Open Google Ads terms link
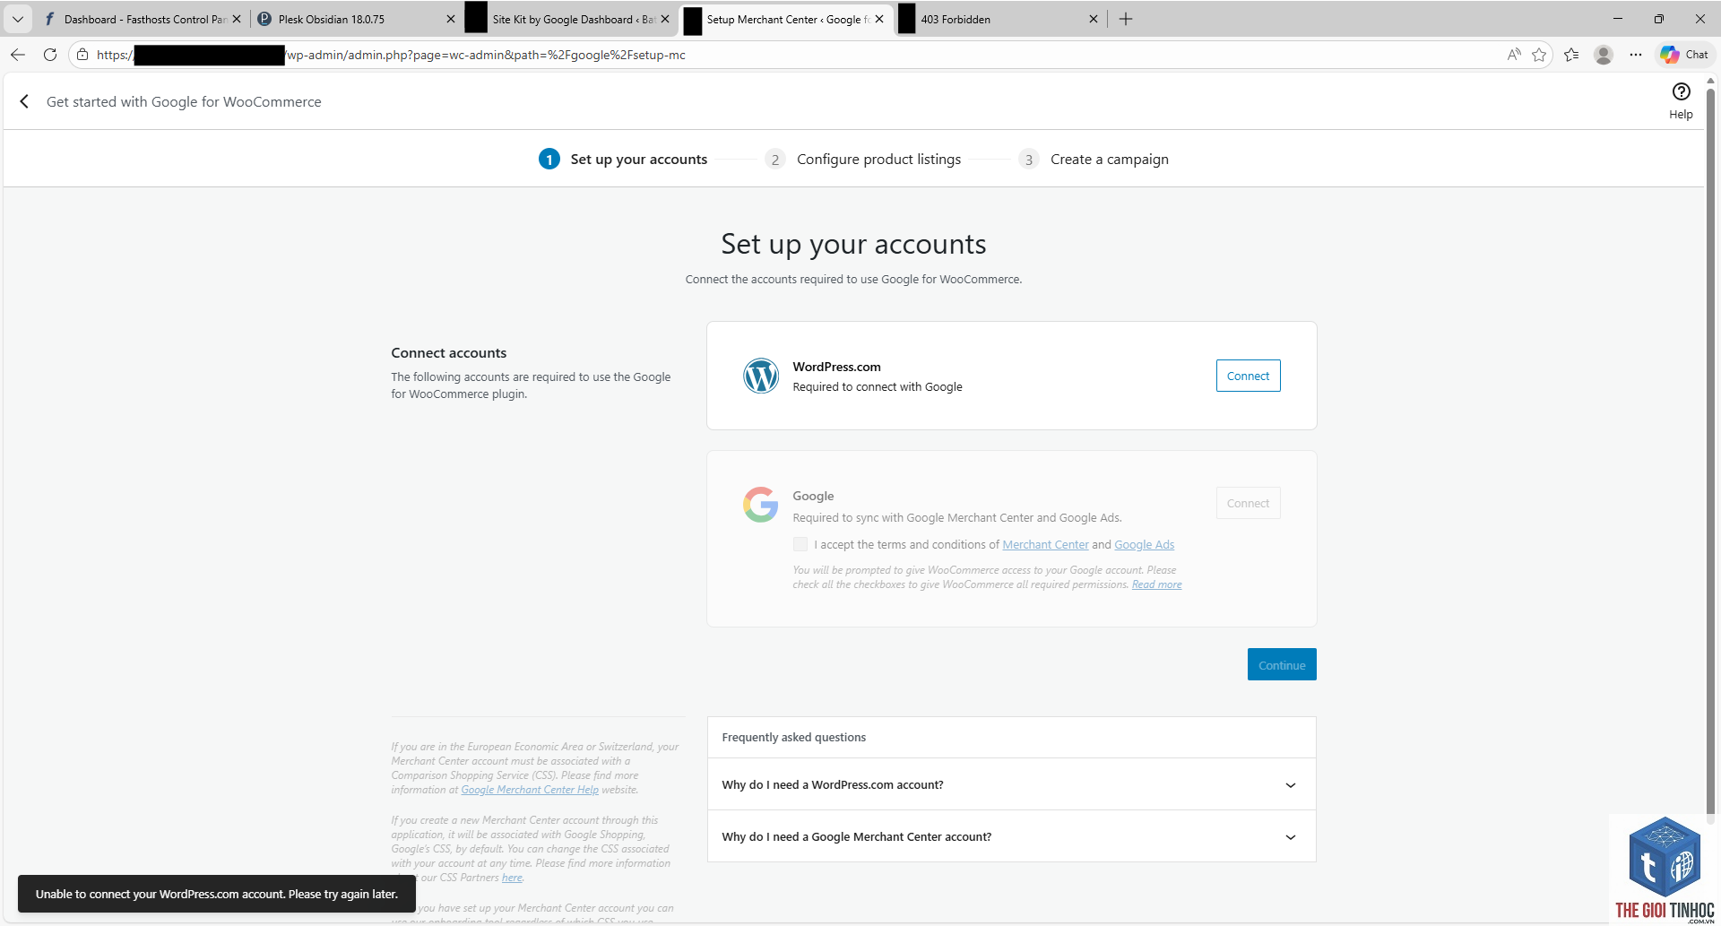Image resolution: width=1721 pixels, height=926 pixels. click(1144, 544)
